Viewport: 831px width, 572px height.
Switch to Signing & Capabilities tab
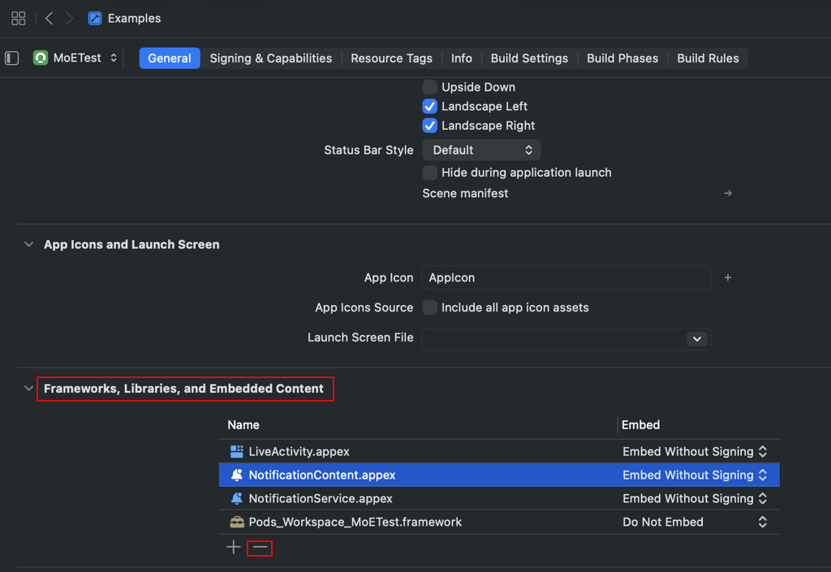tap(271, 58)
